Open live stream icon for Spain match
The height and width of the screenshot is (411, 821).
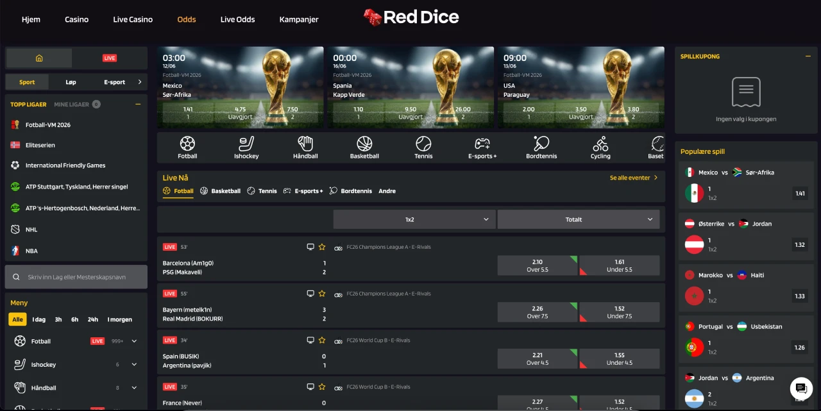(310, 340)
